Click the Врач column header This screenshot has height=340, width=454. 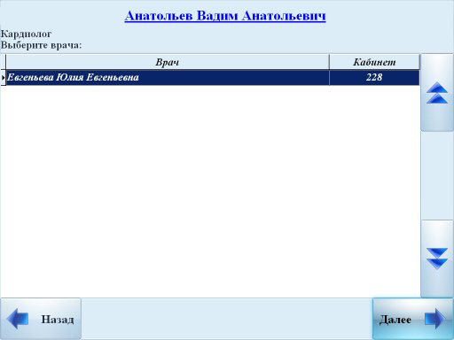(x=168, y=62)
